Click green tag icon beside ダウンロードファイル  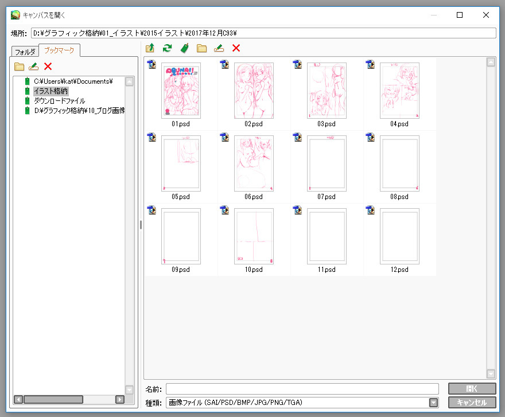coord(28,101)
